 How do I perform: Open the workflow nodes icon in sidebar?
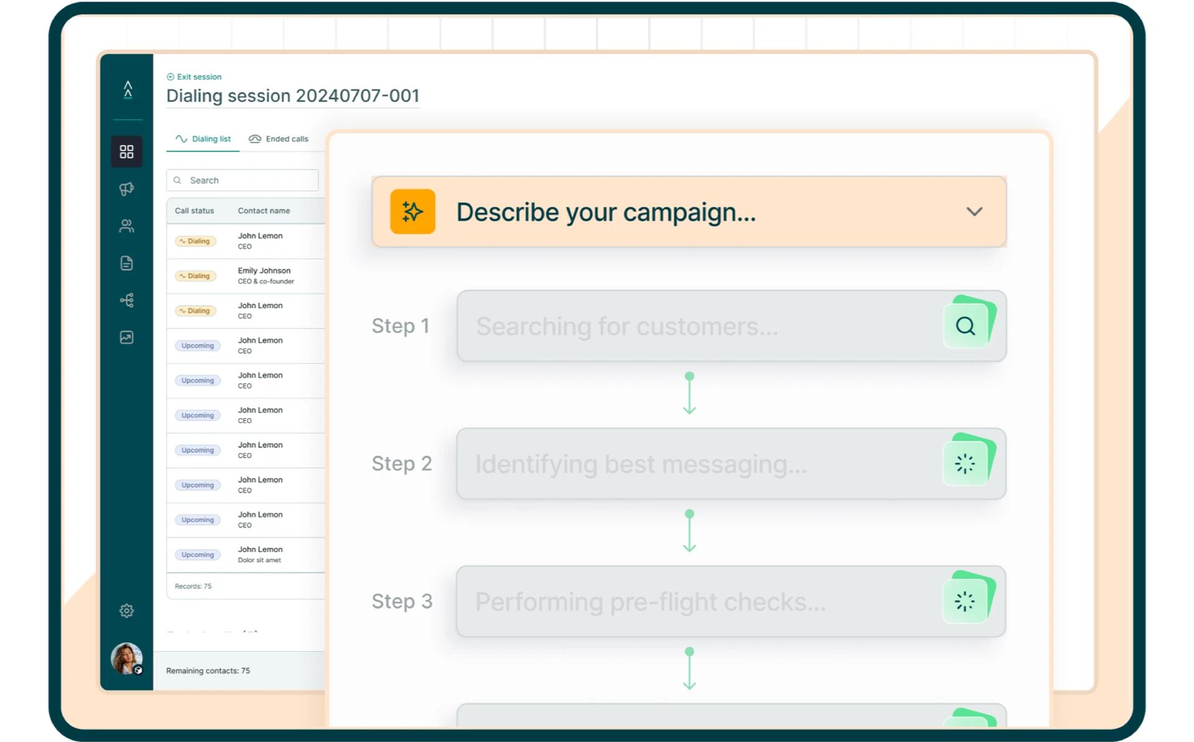[x=127, y=300]
